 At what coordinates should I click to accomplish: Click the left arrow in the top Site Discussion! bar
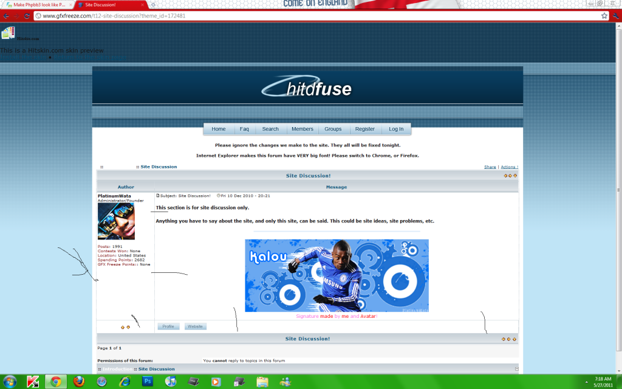[505, 176]
